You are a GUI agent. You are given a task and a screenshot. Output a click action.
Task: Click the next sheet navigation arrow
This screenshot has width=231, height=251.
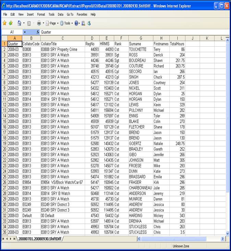(11, 238)
